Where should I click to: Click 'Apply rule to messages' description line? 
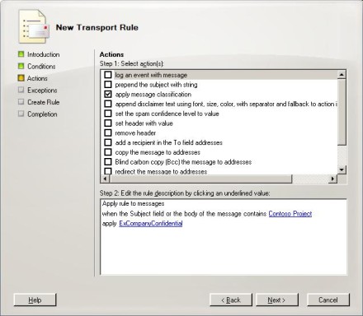[x=134, y=203]
